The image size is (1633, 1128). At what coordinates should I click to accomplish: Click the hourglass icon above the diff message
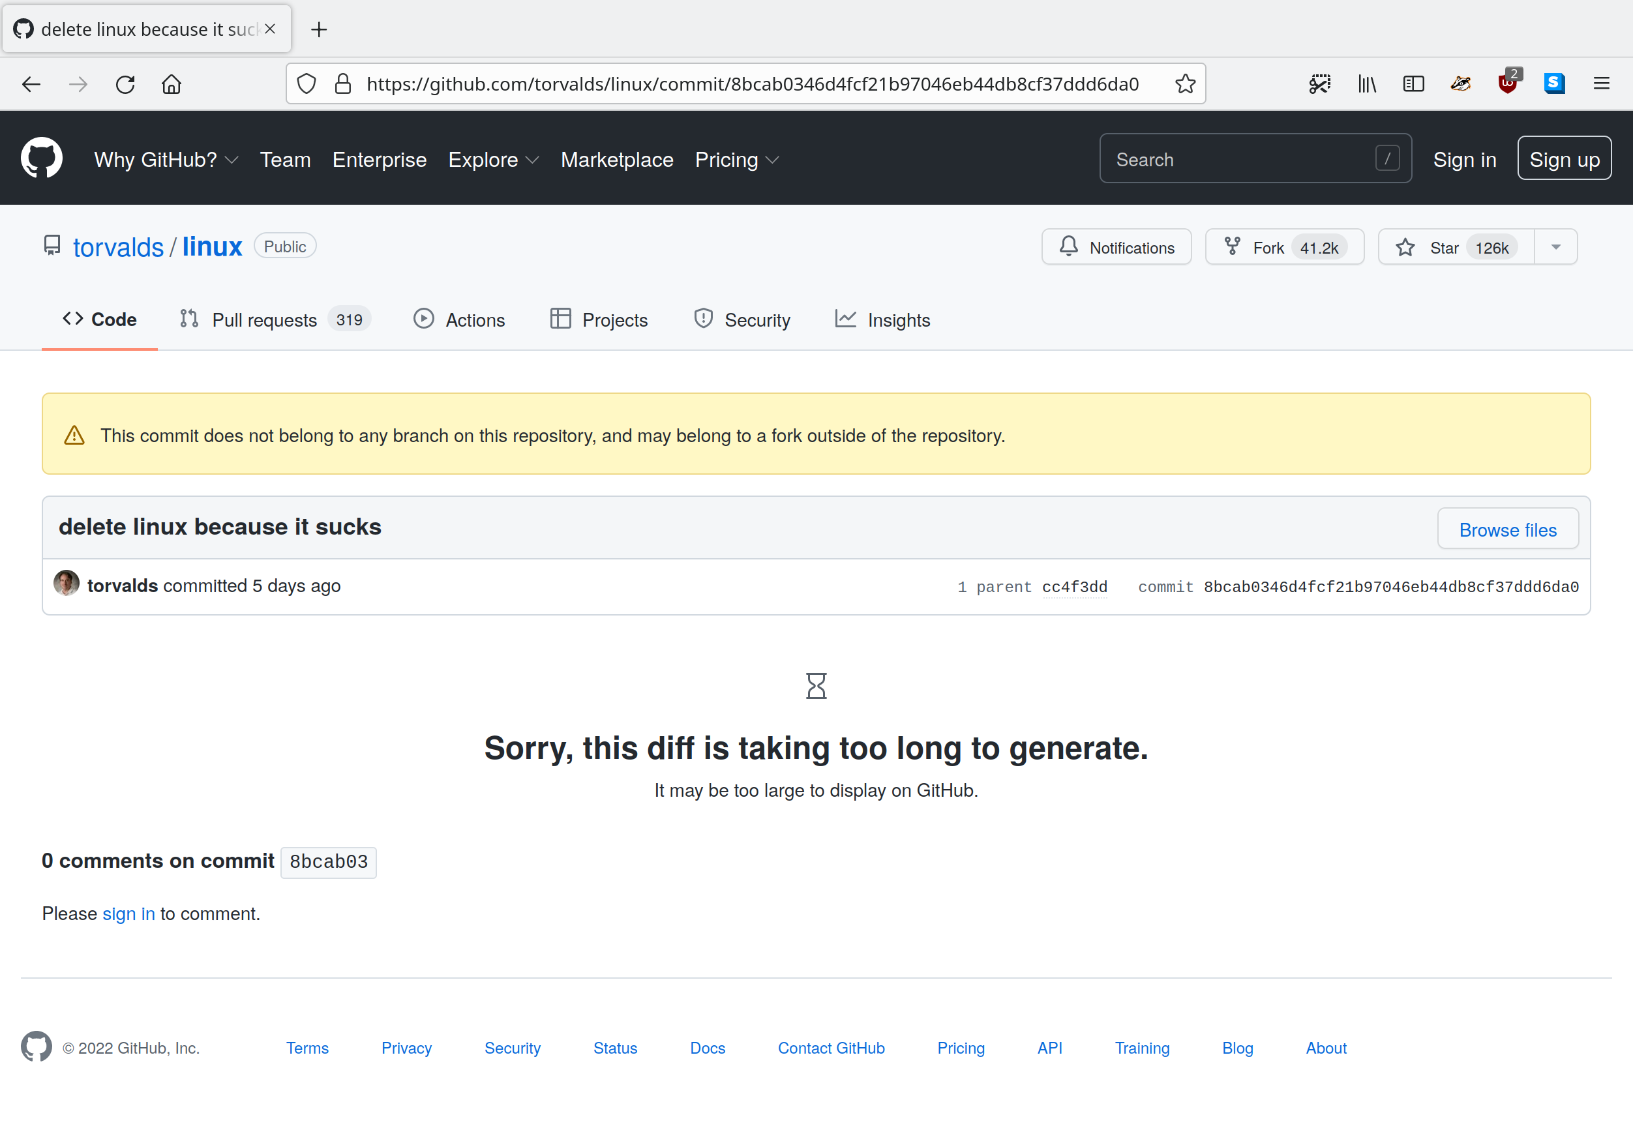[x=816, y=685]
